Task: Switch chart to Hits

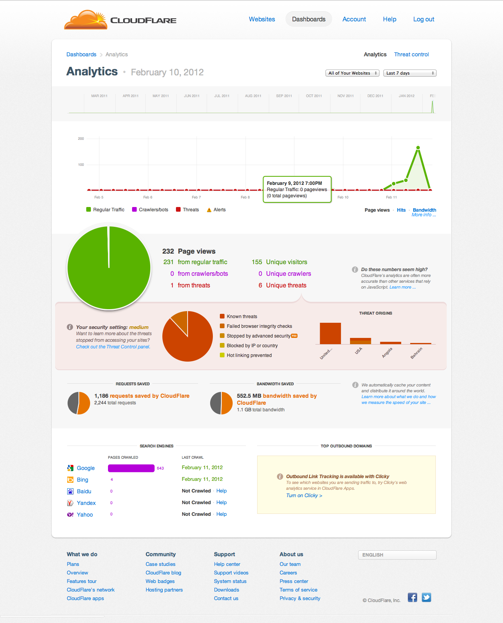Action: pos(401,210)
